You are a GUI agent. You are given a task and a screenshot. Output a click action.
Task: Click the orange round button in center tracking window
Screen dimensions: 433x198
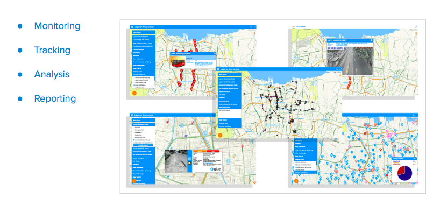pos(220,135)
